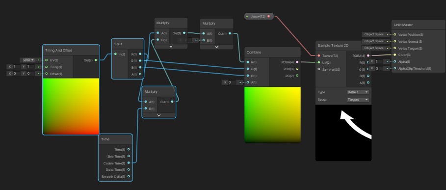The width and height of the screenshot is (446, 190).
Task: Click the Object Space label for Vertex Normal
Action: coord(374,41)
